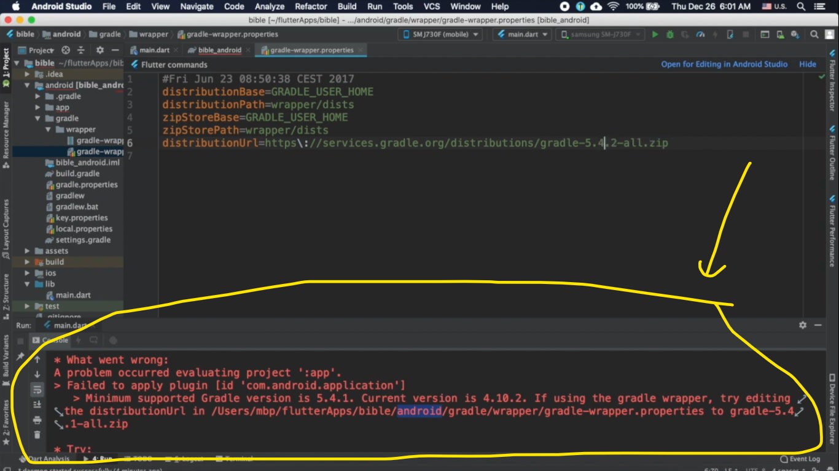Pin the Run tab with pin icon
Screen dimensions: 839x471
pos(20,356)
